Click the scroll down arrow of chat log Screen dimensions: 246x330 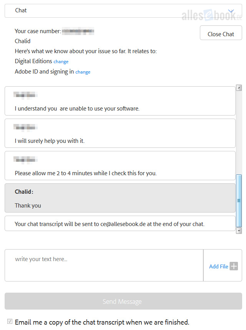tap(239, 231)
